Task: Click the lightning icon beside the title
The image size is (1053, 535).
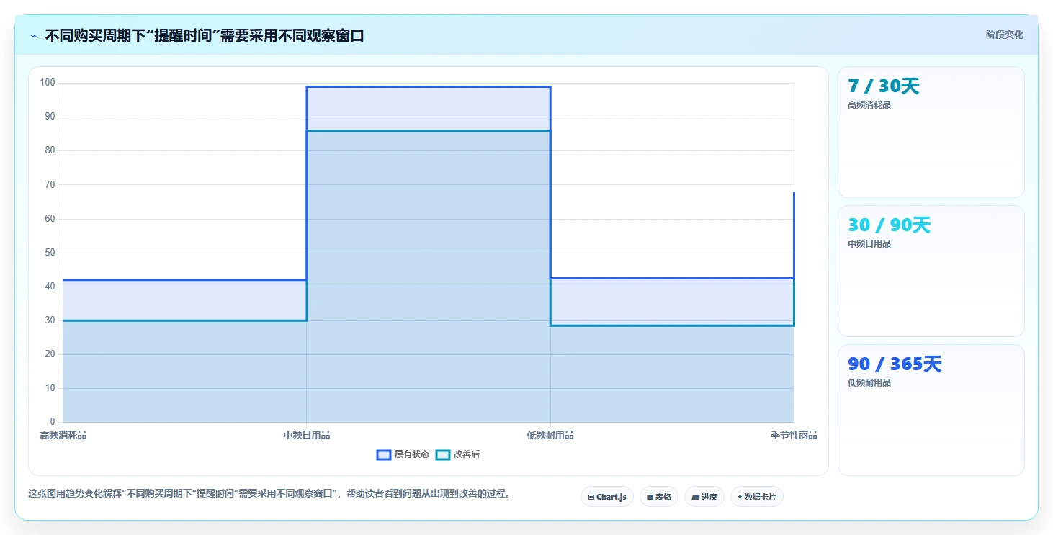Action: [34, 36]
